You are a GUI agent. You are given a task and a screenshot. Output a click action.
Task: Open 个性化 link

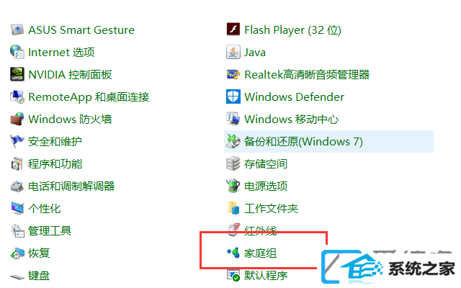[45, 209]
